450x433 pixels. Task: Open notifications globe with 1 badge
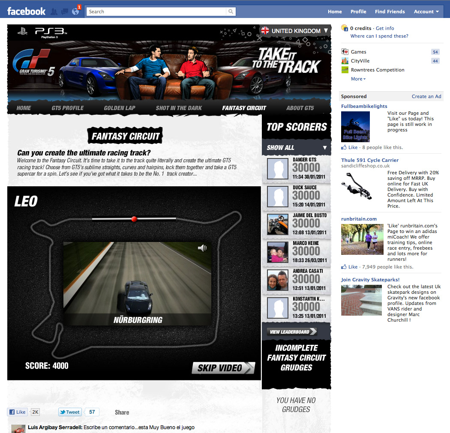[x=75, y=11]
